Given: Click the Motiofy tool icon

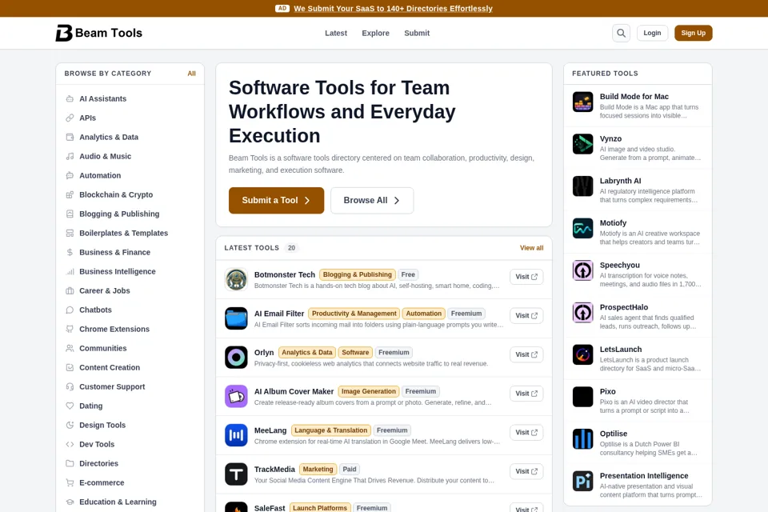Looking at the screenshot, I should [x=583, y=228].
